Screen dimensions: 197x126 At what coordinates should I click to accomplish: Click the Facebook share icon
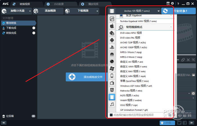(x=185, y=123)
